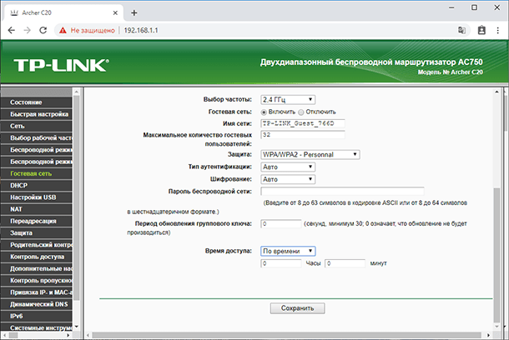Open Привязка IP- и MAC menu item
This screenshot has width=509, height=340.
click(37, 292)
